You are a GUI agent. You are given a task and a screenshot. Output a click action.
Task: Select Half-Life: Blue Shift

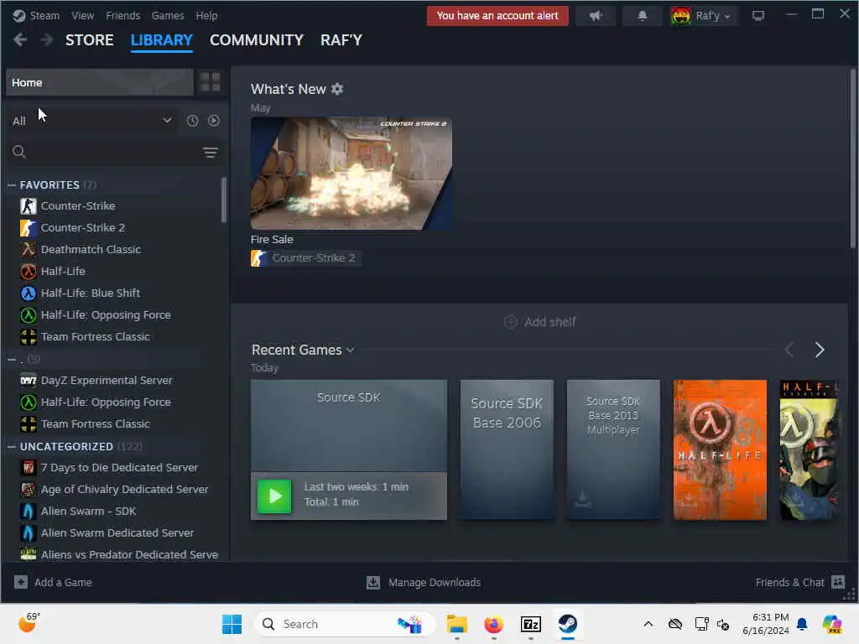click(x=91, y=293)
